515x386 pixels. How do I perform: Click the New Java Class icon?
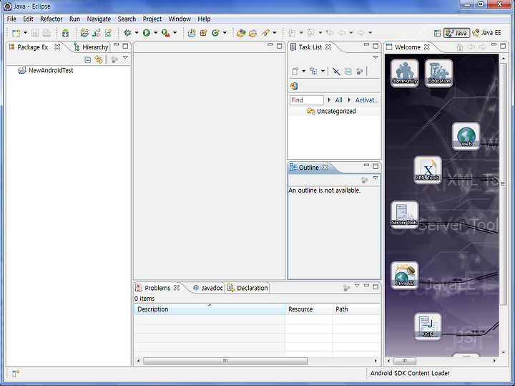[x=215, y=32]
